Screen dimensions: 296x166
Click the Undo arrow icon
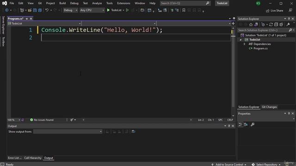pyautogui.click(x=47, y=10)
